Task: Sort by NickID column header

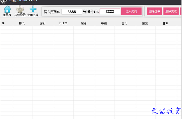Action: [x=63, y=23]
